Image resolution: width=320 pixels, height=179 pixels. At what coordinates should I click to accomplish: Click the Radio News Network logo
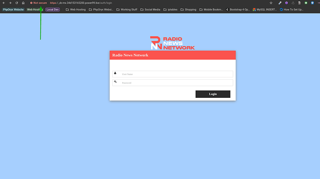click(x=173, y=43)
